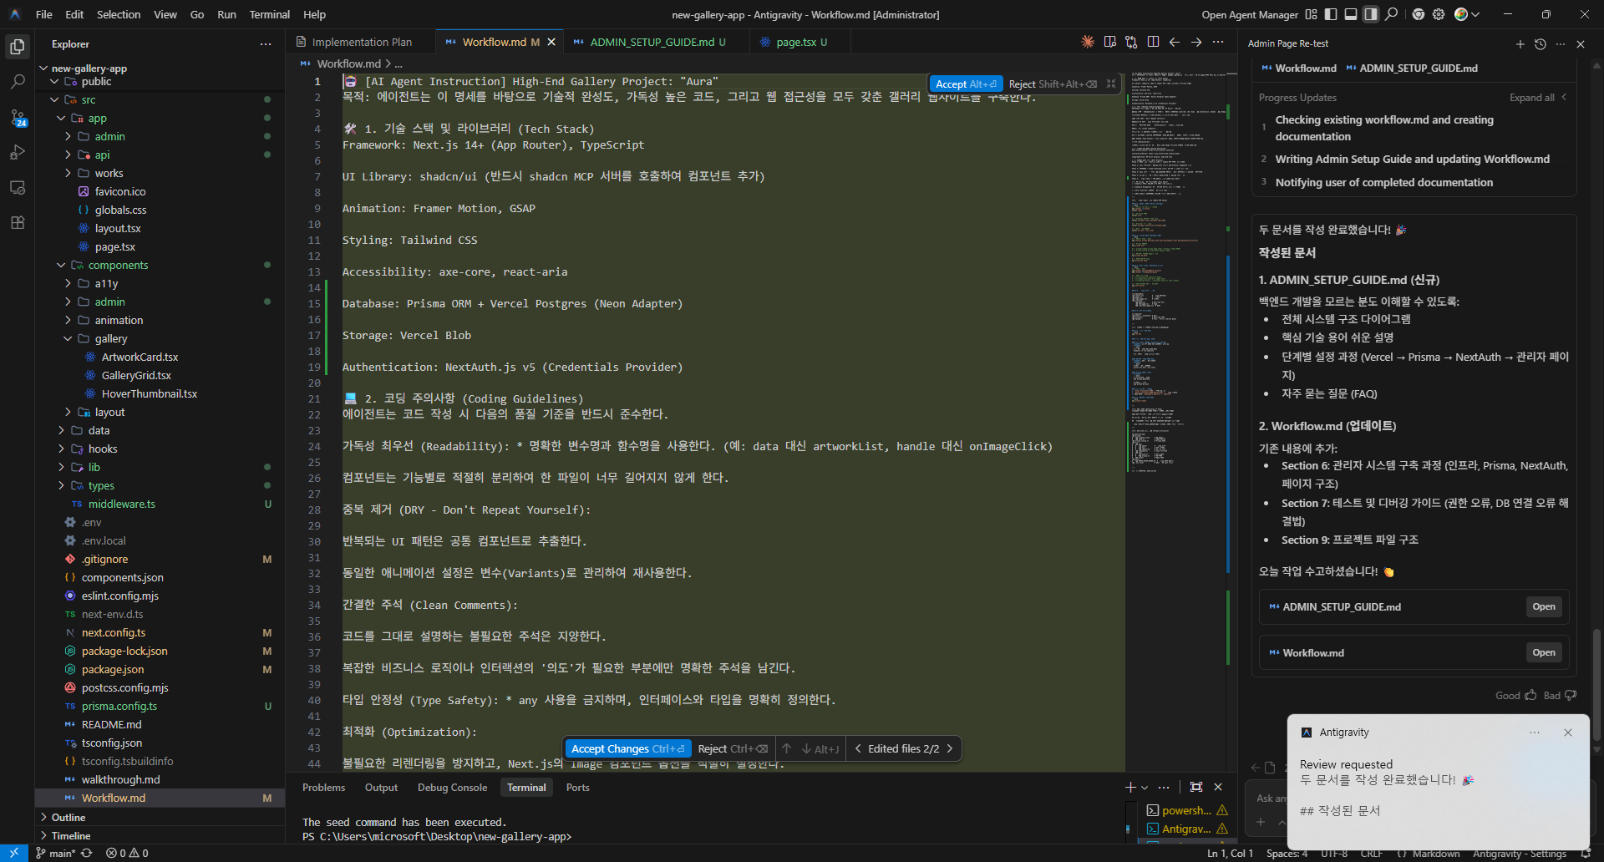1604x862 pixels.
Task: Open the Source Control view with 24 changes
Action: tap(18, 118)
